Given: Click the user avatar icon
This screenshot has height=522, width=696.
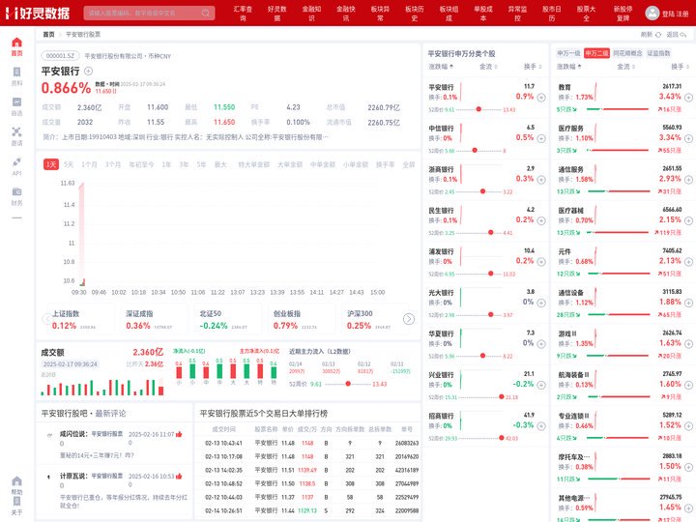Looking at the screenshot, I should (652, 13).
